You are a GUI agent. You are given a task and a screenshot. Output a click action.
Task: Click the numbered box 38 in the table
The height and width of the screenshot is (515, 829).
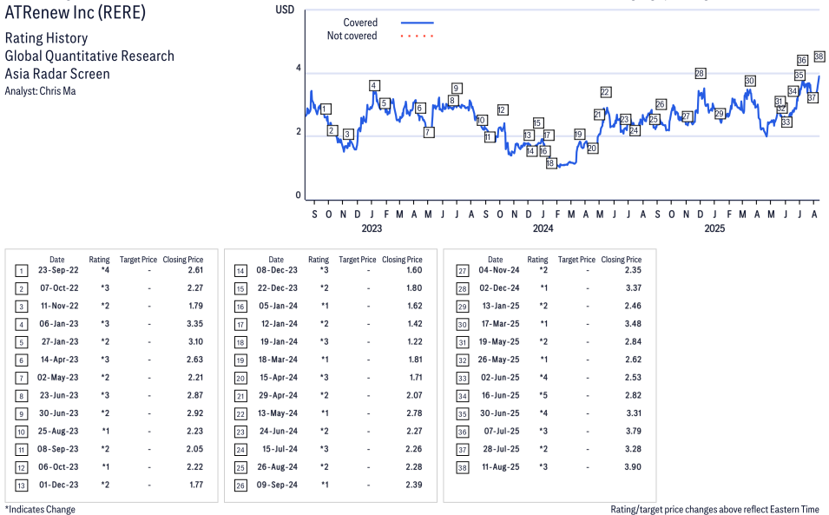462,468
